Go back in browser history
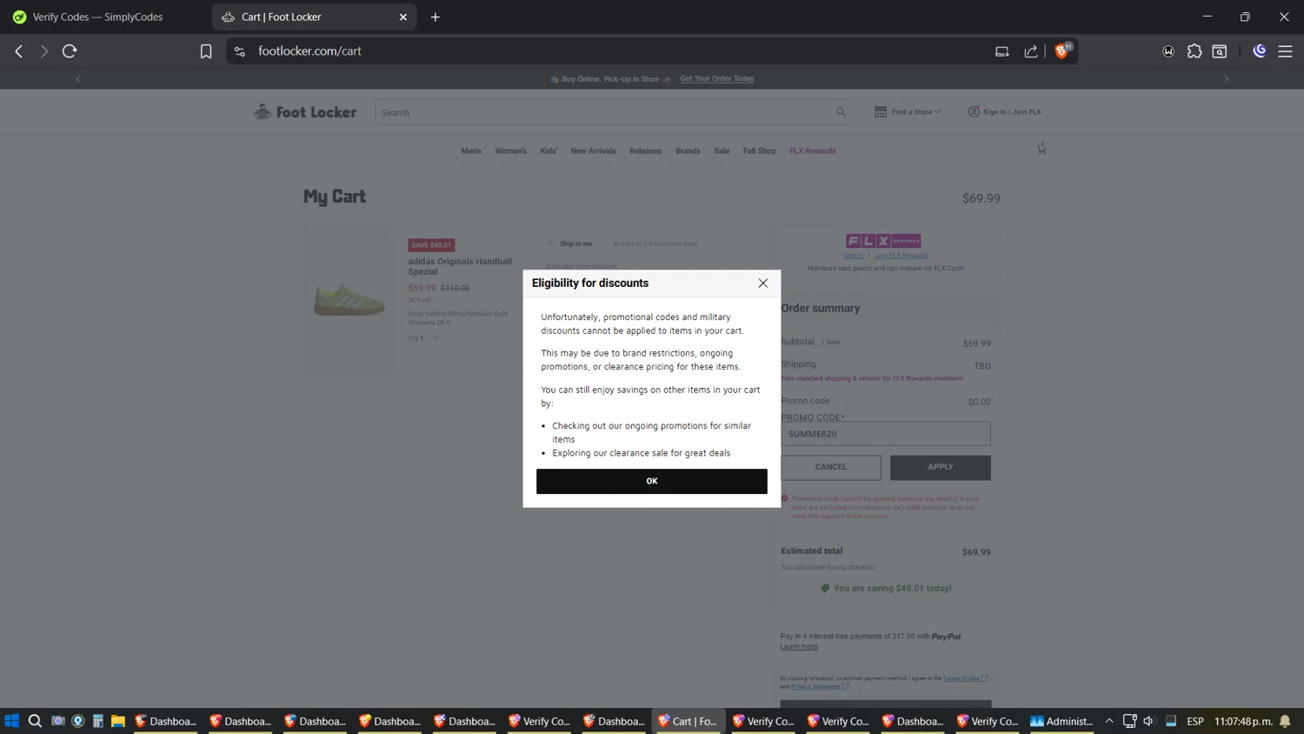This screenshot has height=734, width=1304. pyautogui.click(x=19, y=51)
